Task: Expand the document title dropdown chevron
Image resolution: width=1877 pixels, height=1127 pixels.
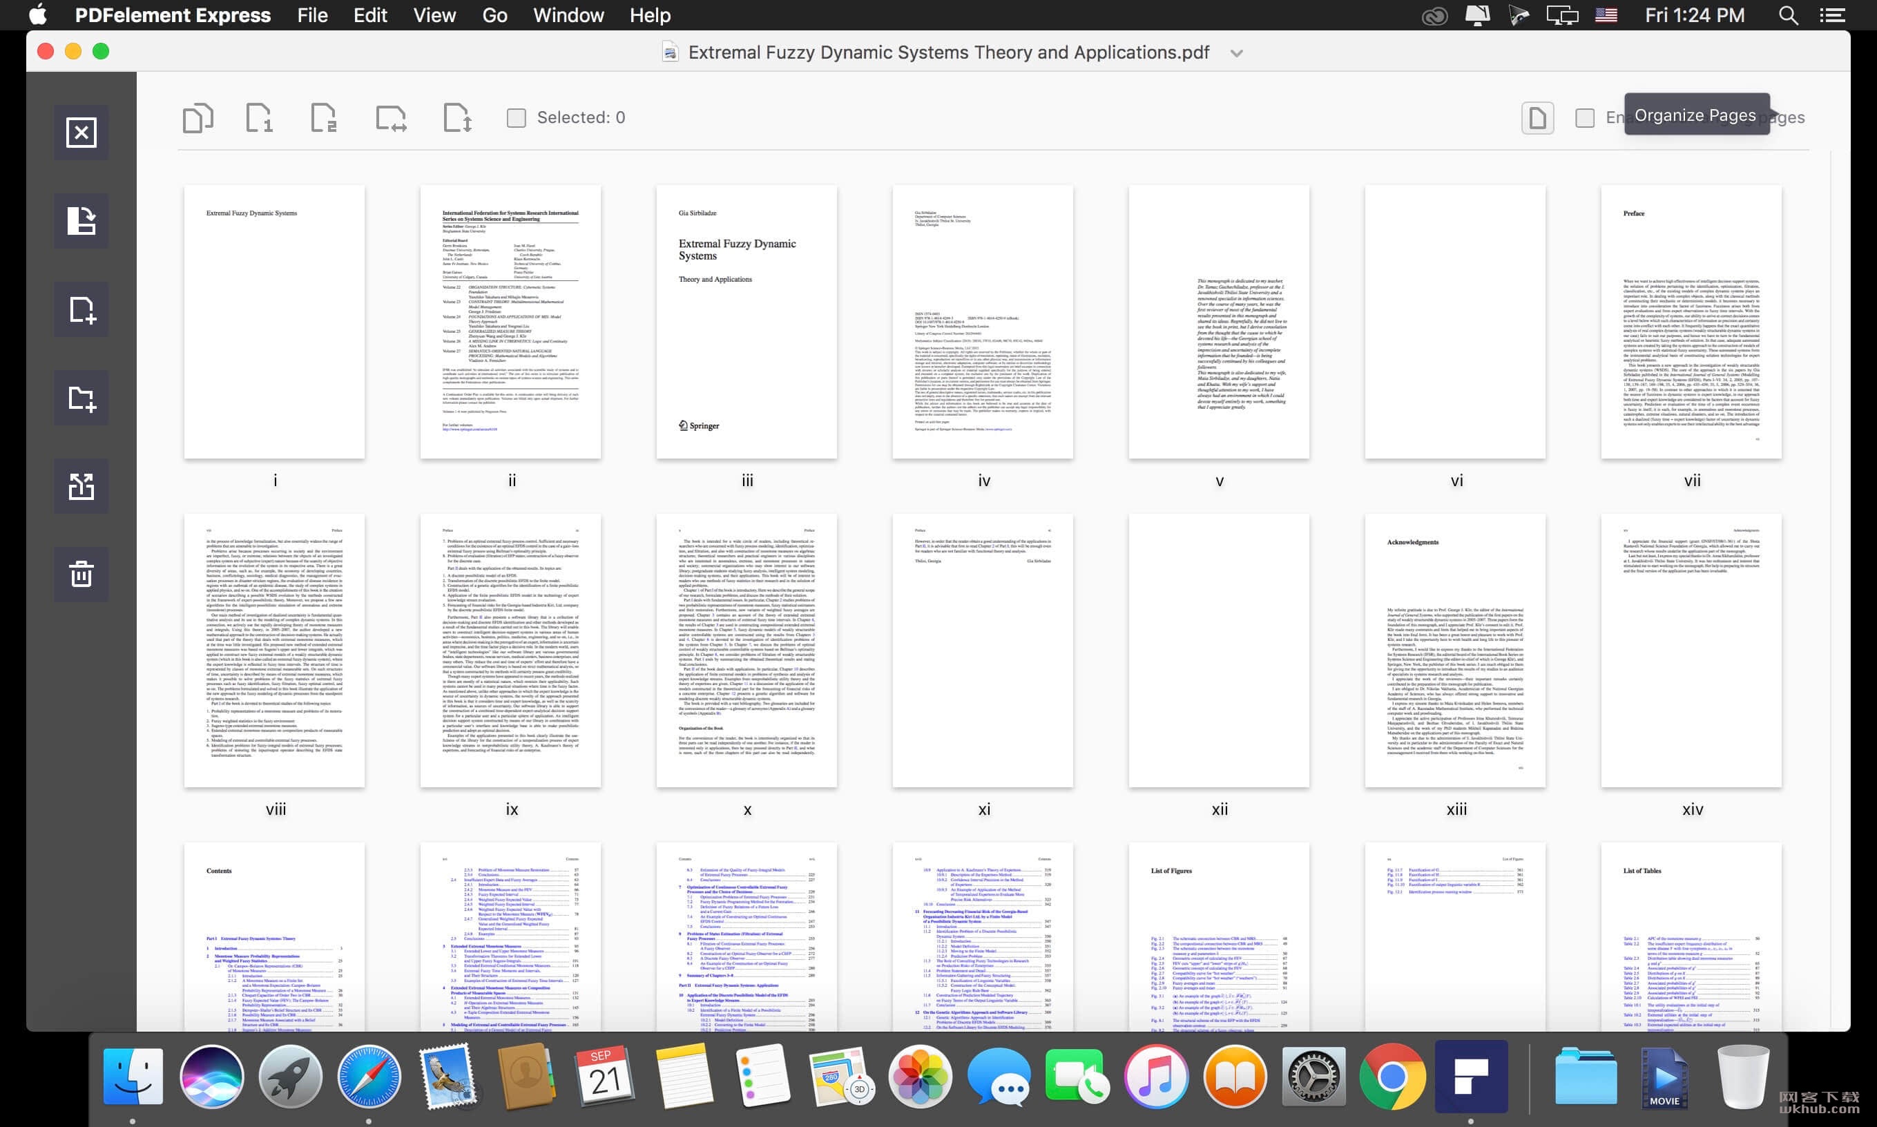Action: 1237,53
